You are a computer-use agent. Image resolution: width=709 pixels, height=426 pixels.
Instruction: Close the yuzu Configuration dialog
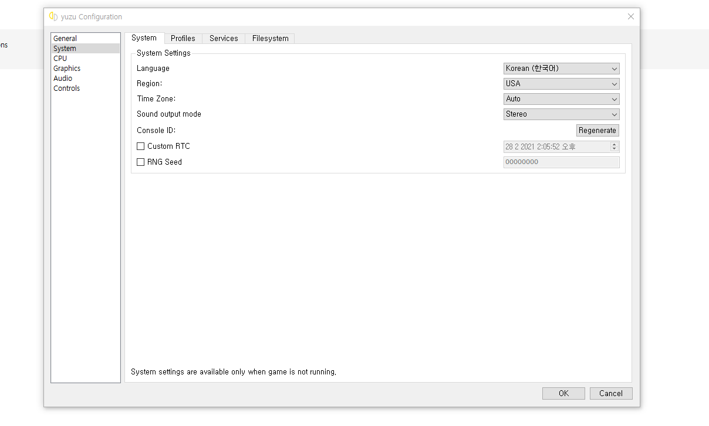tap(631, 16)
